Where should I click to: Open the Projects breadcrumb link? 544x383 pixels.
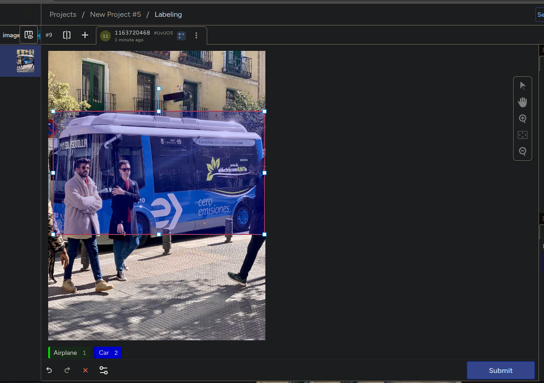click(x=63, y=15)
